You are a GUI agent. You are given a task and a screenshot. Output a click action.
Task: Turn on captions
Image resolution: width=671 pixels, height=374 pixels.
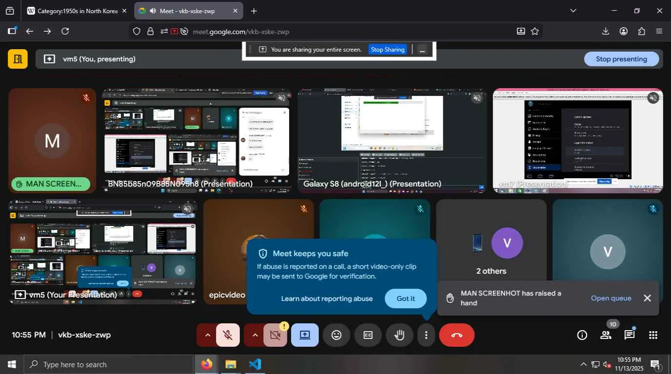(368, 335)
